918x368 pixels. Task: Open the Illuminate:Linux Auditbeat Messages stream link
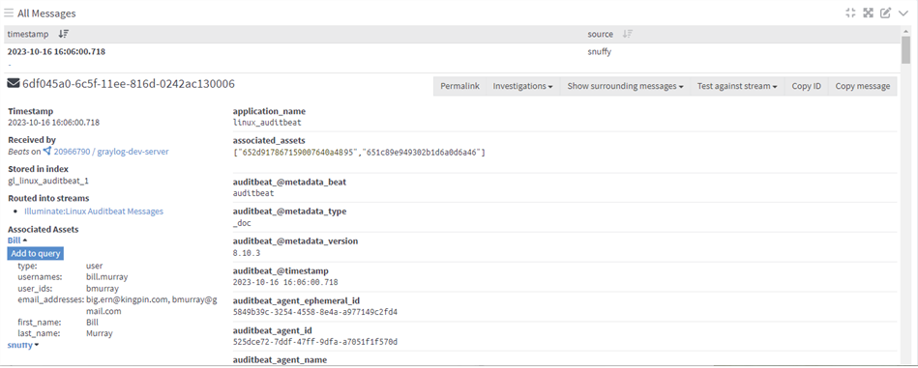[94, 212]
